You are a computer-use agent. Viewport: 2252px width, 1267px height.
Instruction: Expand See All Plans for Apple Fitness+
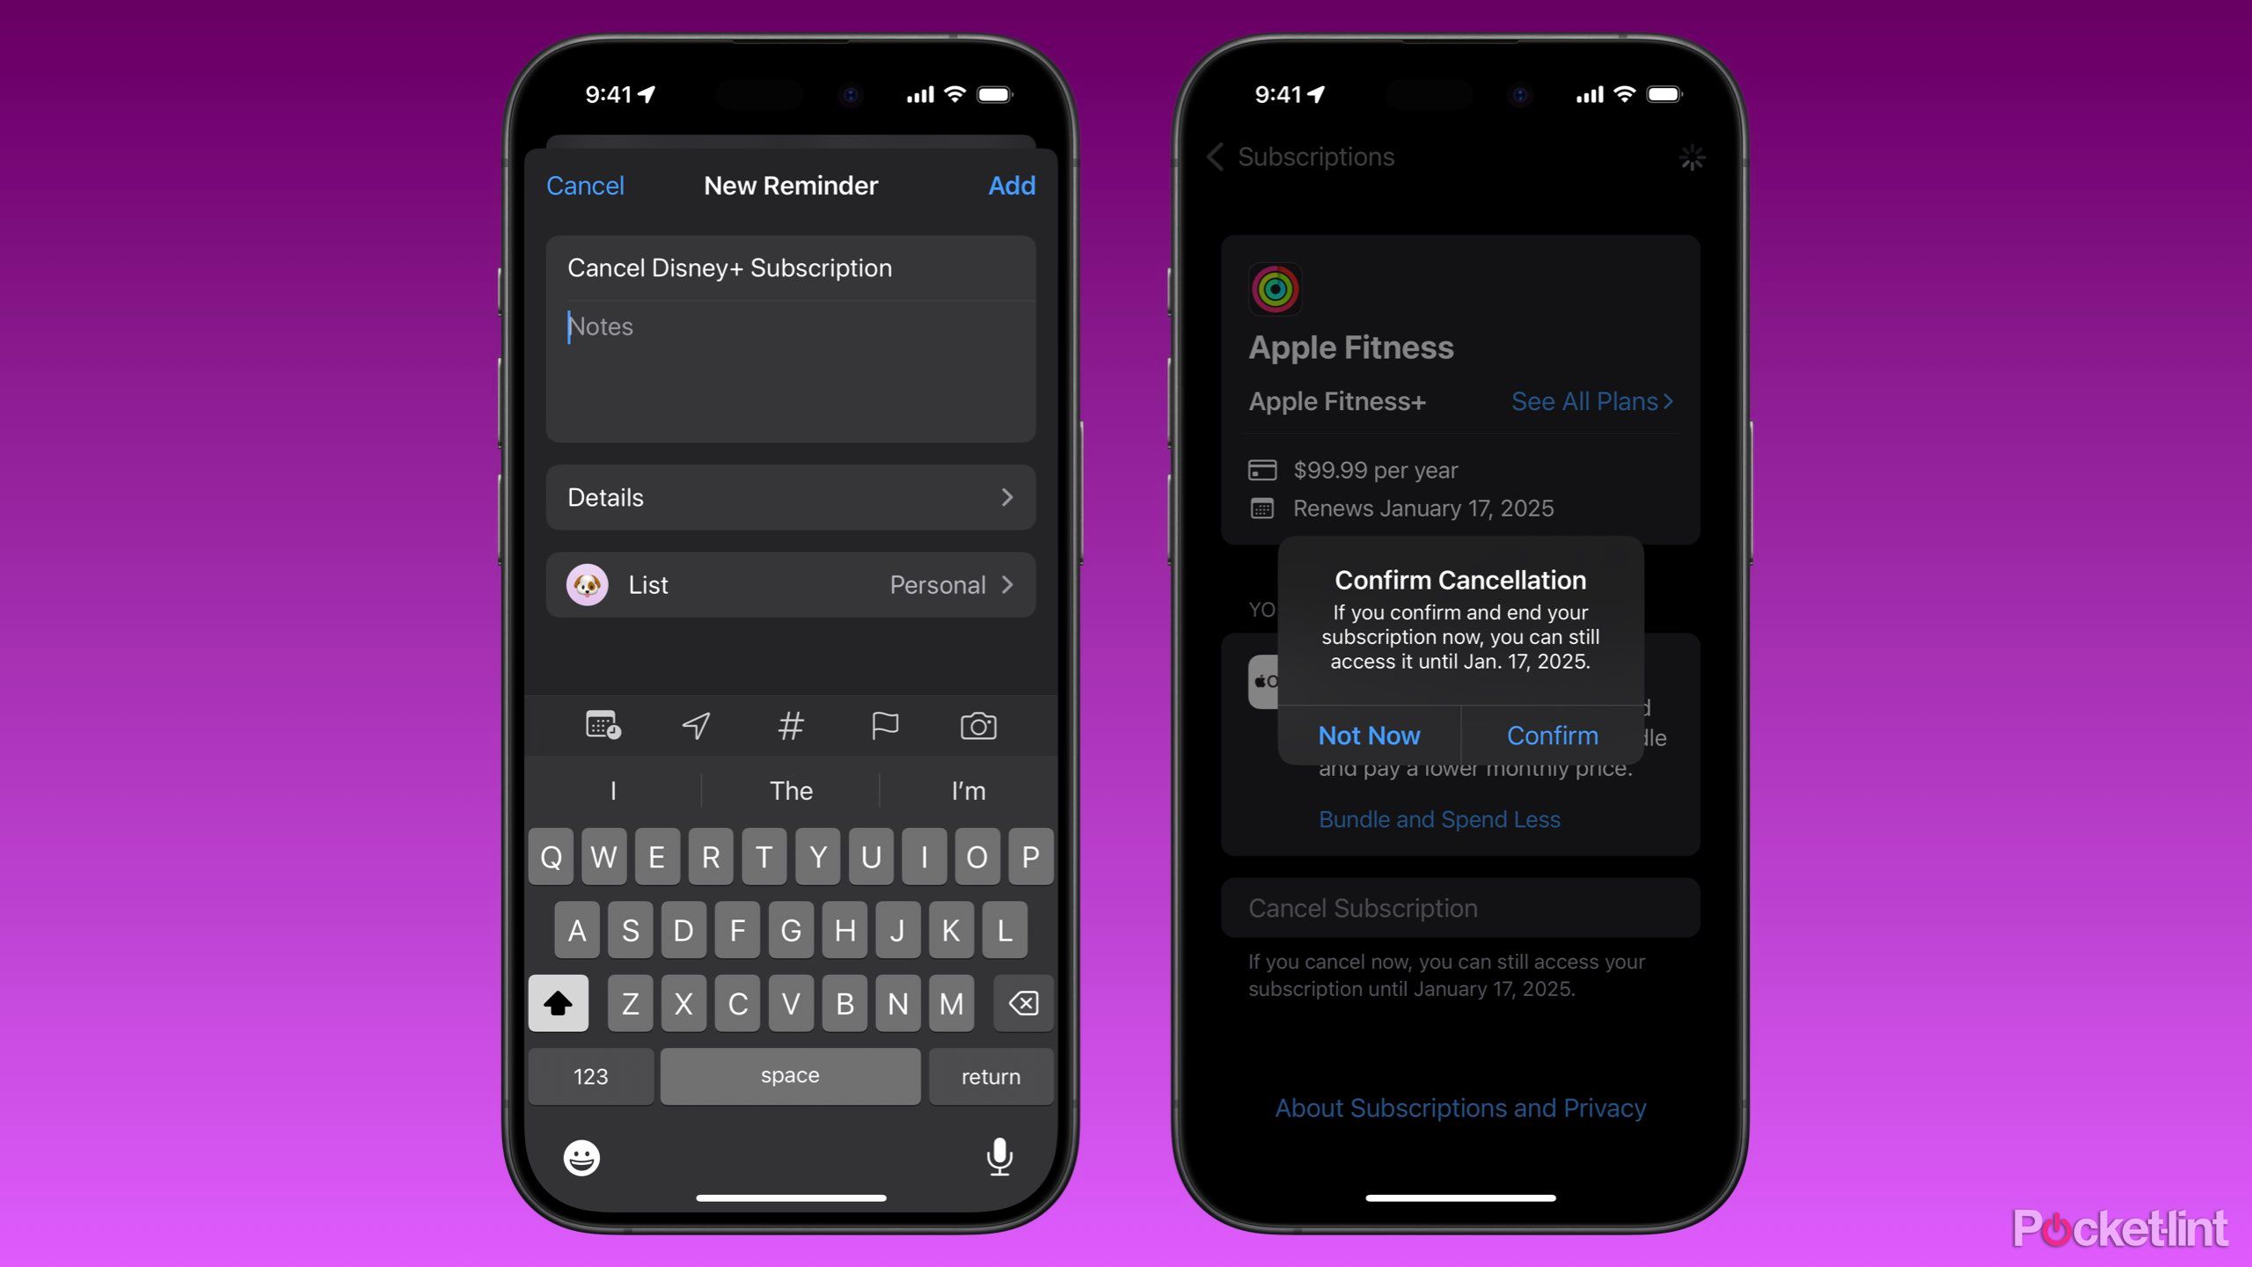[1591, 402]
